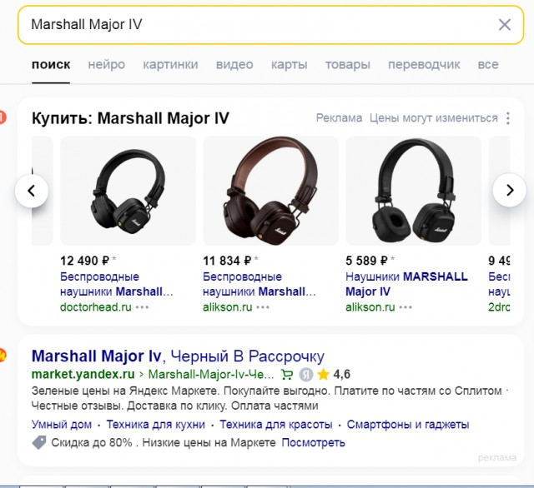Image resolution: width=534 pixels, height=488 pixels.
Task: Click the 12 490 ₽ price
Action: click(85, 261)
